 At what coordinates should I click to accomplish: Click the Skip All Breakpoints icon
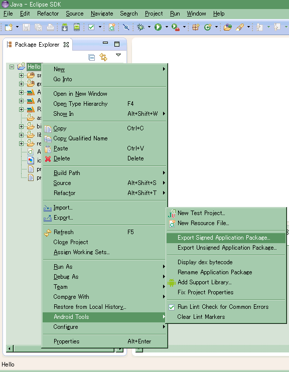tap(126, 27)
